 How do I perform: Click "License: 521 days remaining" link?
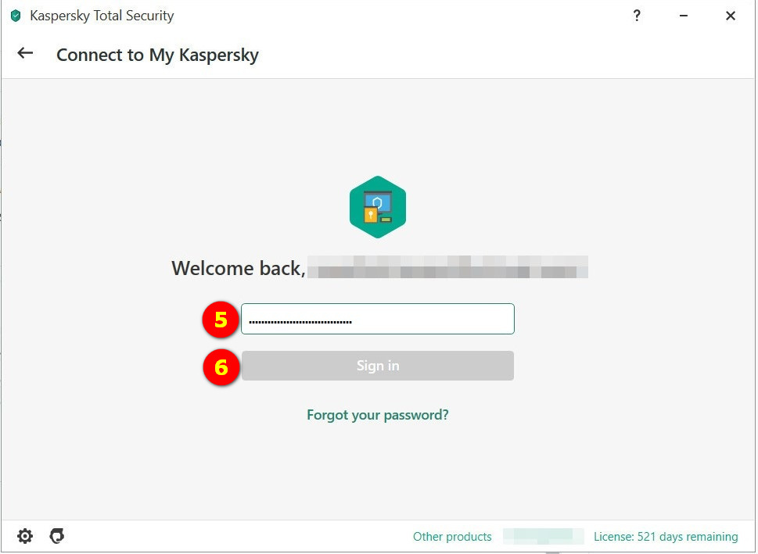click(666, 537)
